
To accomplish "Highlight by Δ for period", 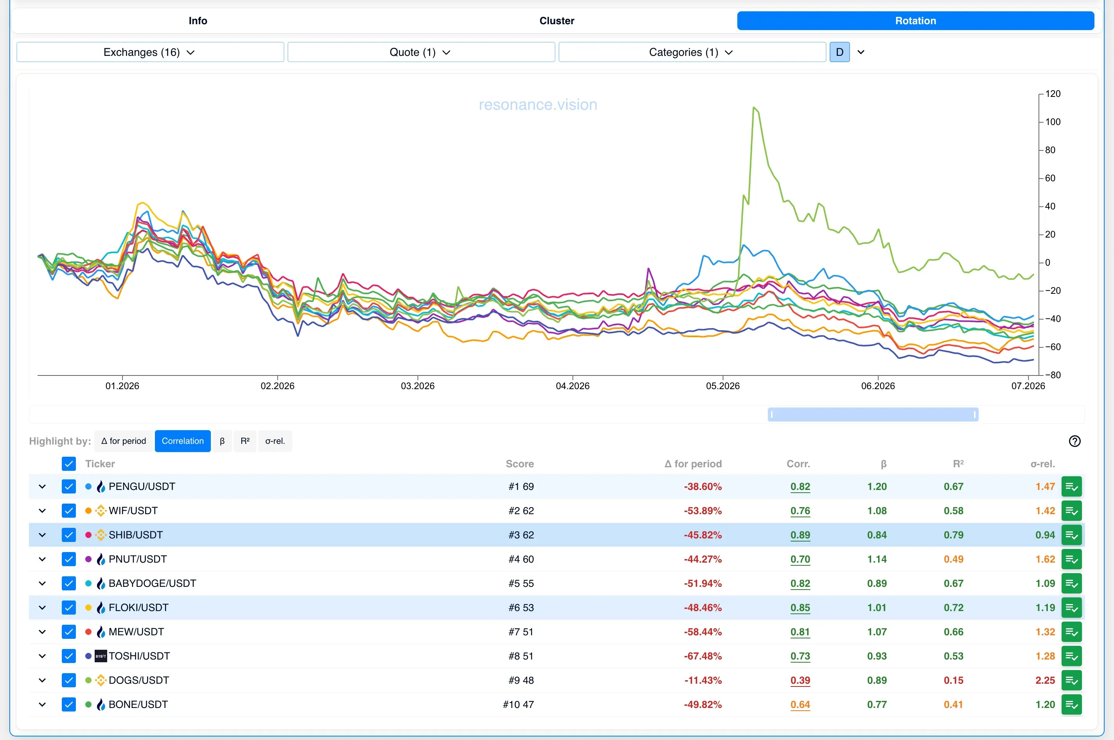I will coord(124,441).
